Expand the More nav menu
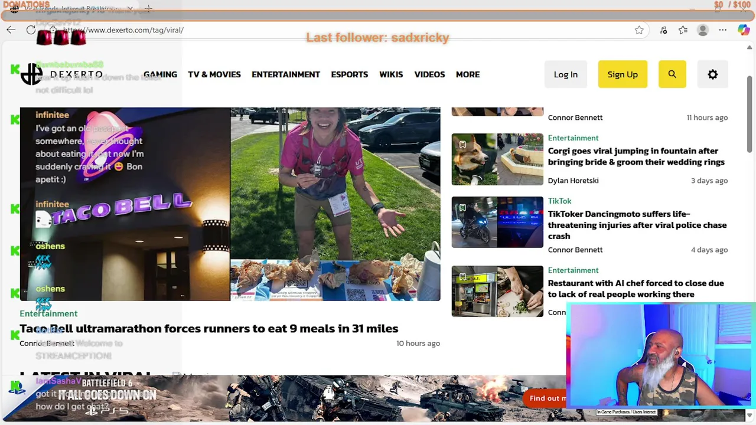756x425 pixels. [468, 74]
